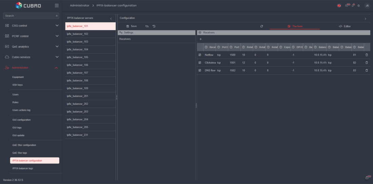Click the refresh icon left of The form tab

[x=261, y=26]
